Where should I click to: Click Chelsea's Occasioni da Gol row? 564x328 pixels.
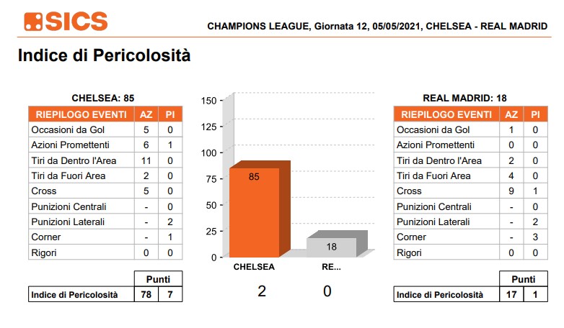click(81, 129)
